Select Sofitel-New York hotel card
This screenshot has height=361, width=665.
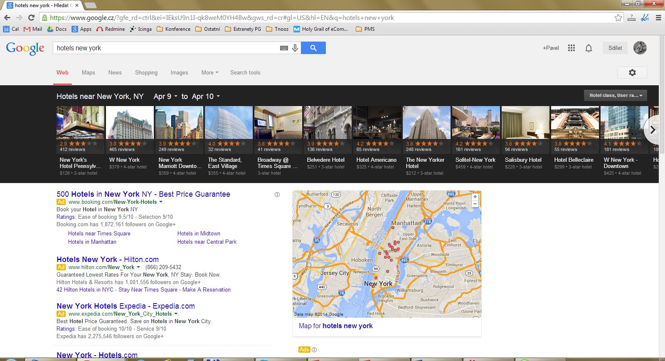pyautogui.click(x=475, y=141)
